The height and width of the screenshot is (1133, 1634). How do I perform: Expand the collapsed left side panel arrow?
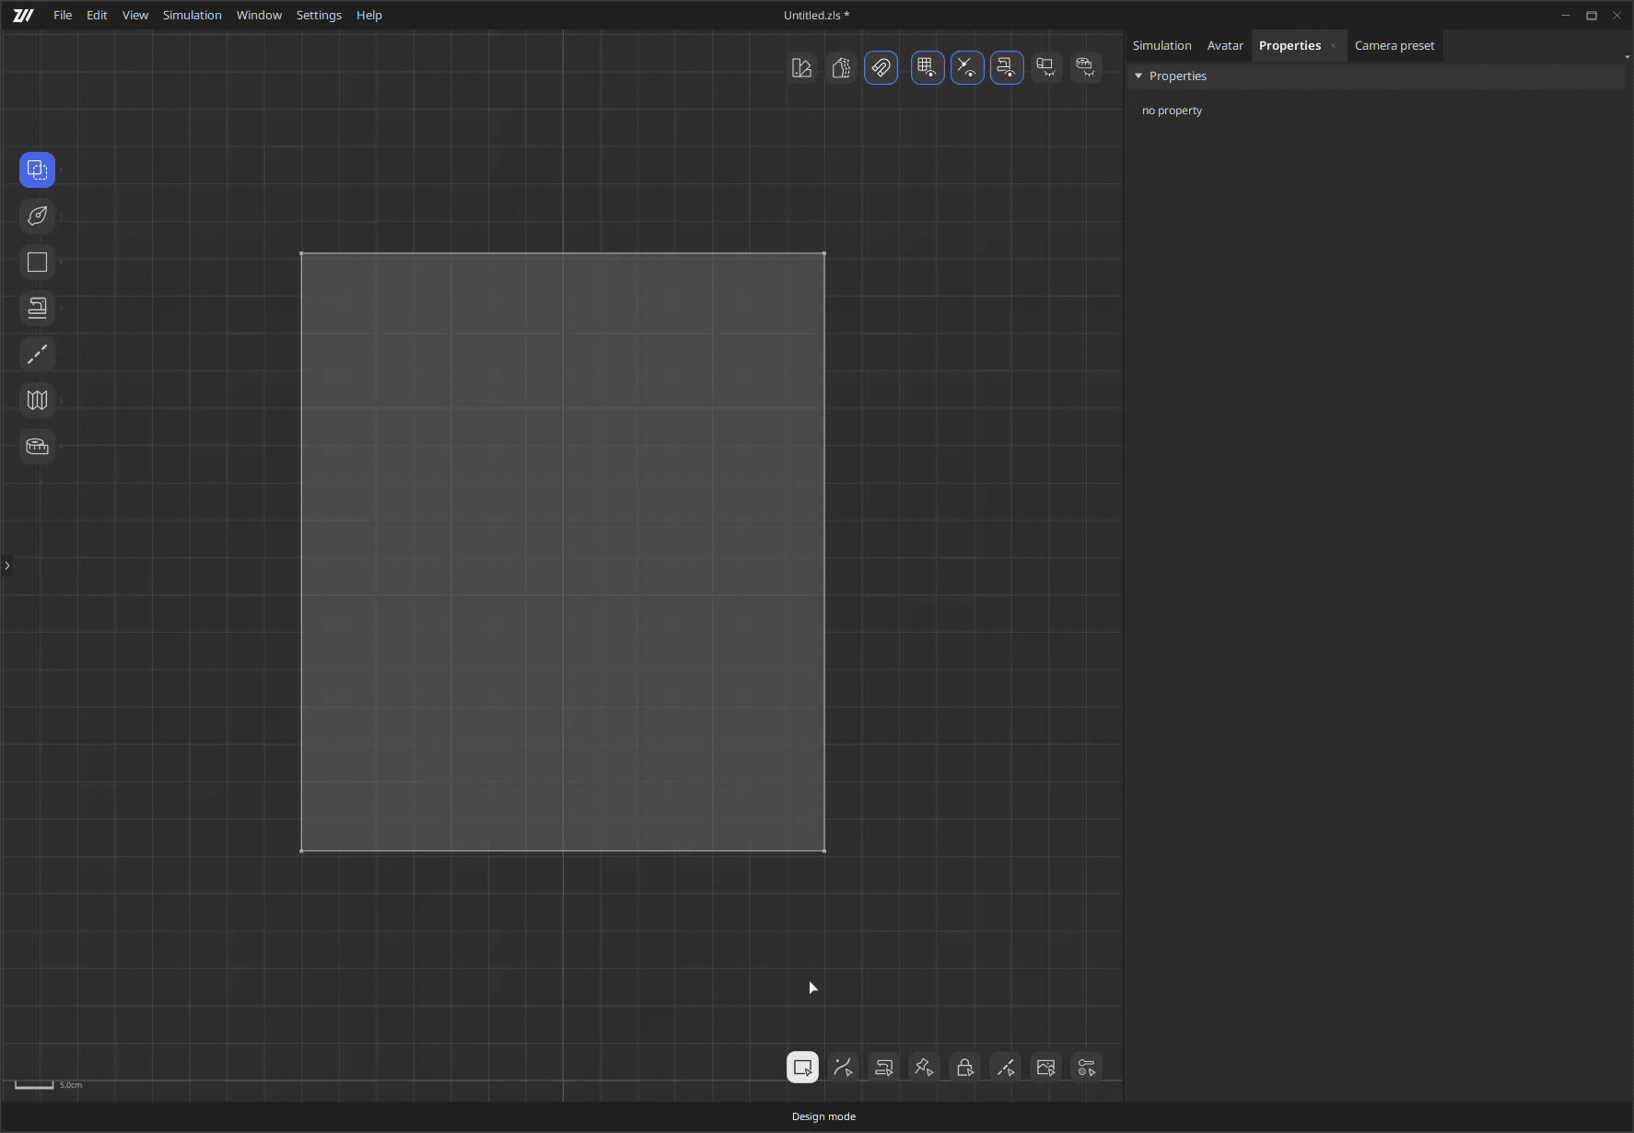click(7, 566)
